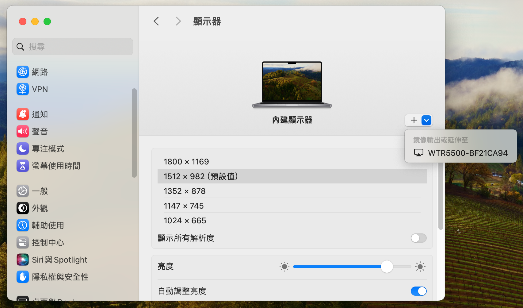Image resolution: width=523 pixels, height=308 pixels.
Task: Open 隱私權與安全性 hand icon
Action: [x=23, y=277]
